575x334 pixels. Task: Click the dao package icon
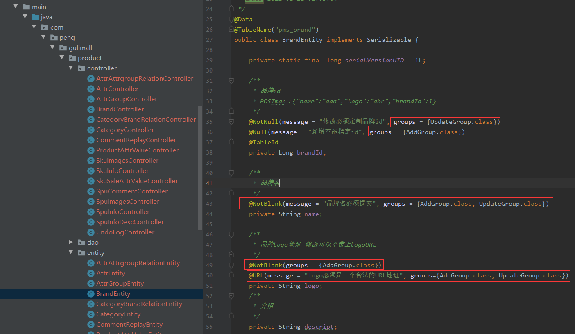coord(81,242)
